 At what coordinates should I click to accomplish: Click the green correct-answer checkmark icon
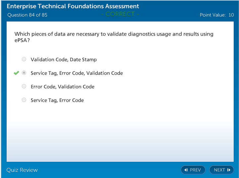click(x=17, y=73)
